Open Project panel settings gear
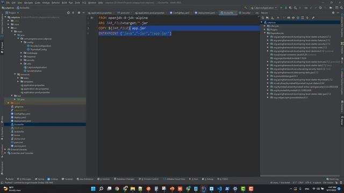This screenshot has height=193, width=344. 79,13
